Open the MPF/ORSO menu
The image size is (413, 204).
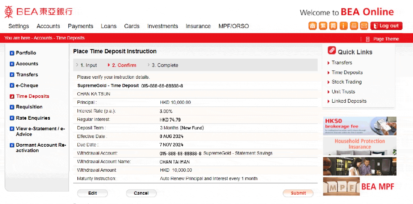(234, 26)
